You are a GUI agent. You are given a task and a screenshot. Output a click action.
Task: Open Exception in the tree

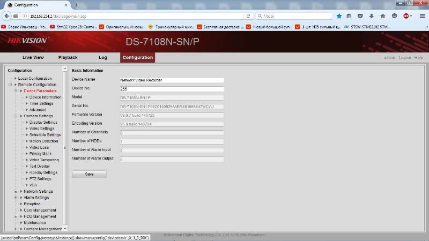coord(32,204)
